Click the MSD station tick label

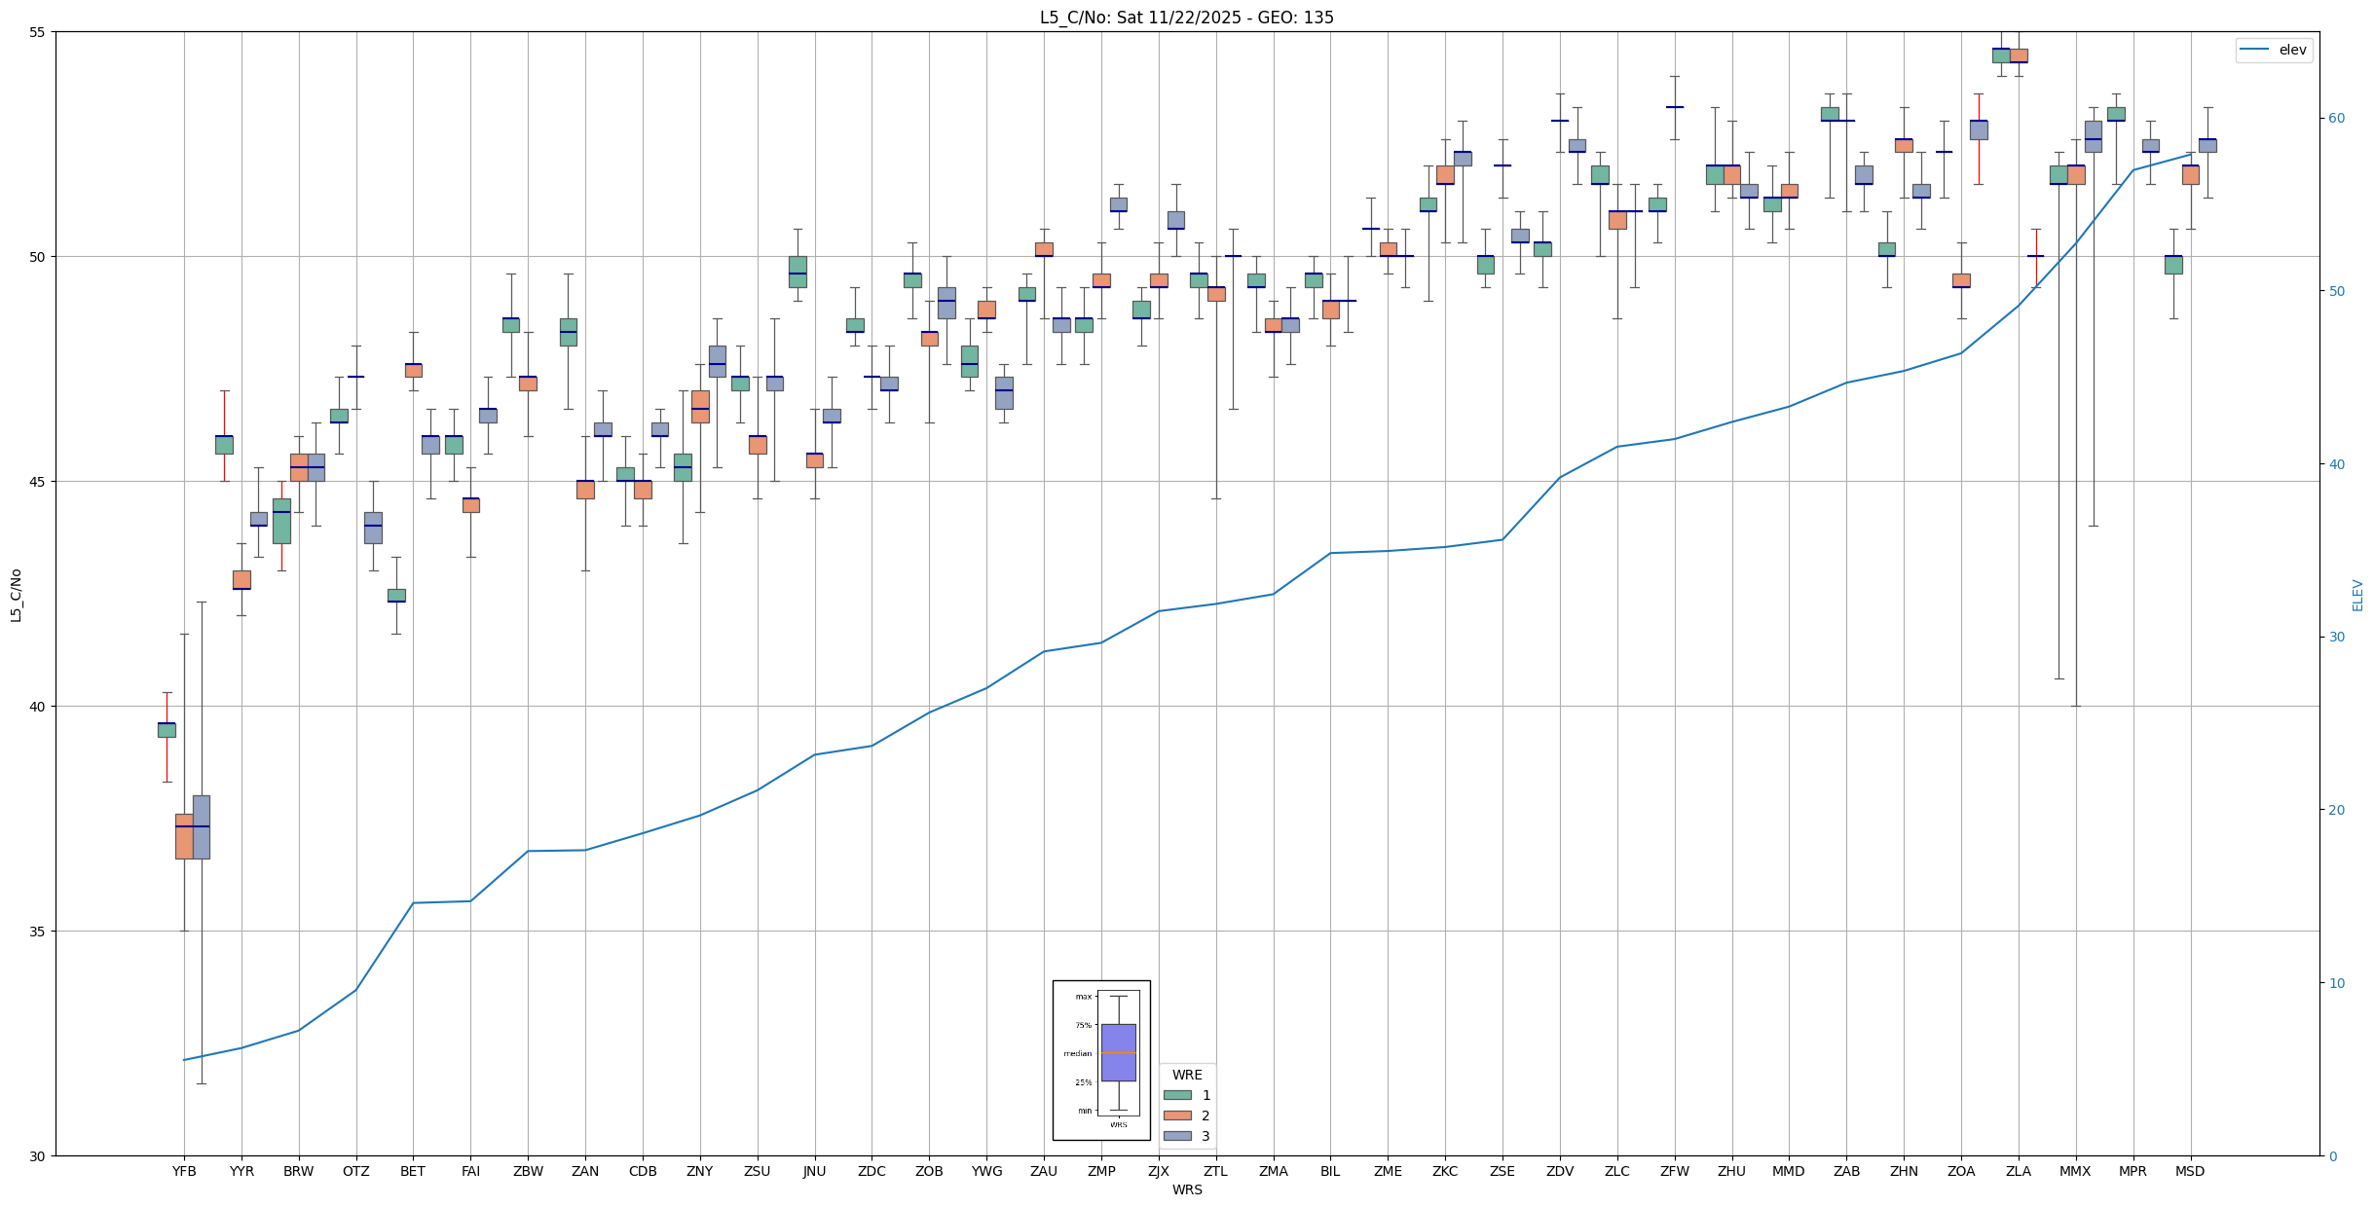point(2190,1171)
